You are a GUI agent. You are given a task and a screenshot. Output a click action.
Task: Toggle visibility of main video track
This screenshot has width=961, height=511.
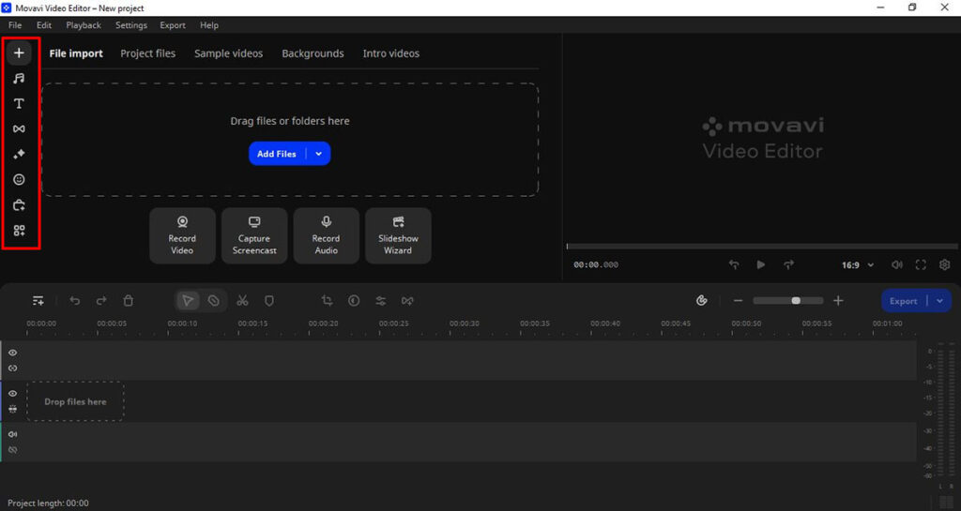(12, 394)
